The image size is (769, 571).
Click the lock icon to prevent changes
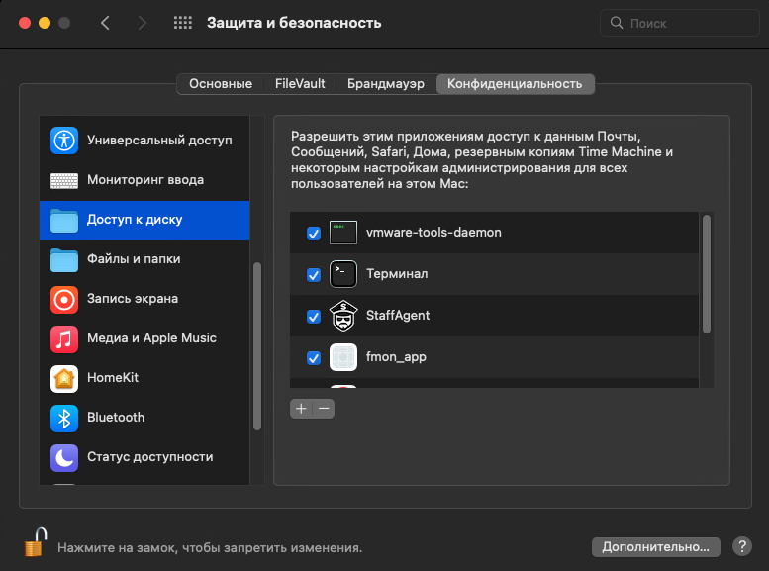[x=36, y=543]
